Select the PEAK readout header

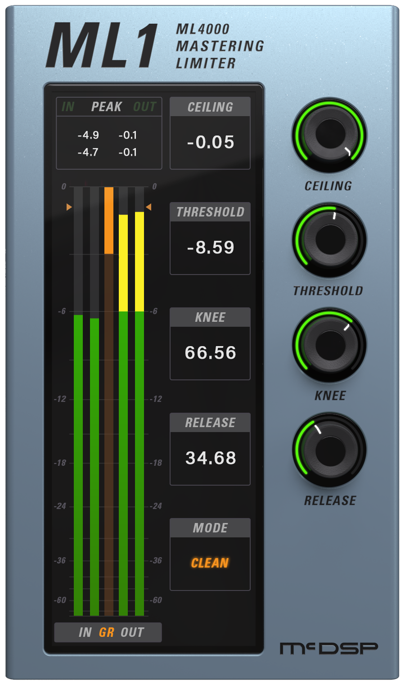click(107, 107)
